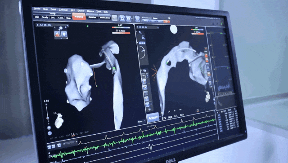The width and height of the screenshot is (288, 163).
Task: Open the Catheter menu
Action: click(63, 10)
